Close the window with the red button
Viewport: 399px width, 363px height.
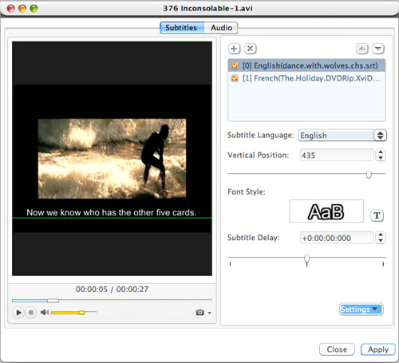11,9
